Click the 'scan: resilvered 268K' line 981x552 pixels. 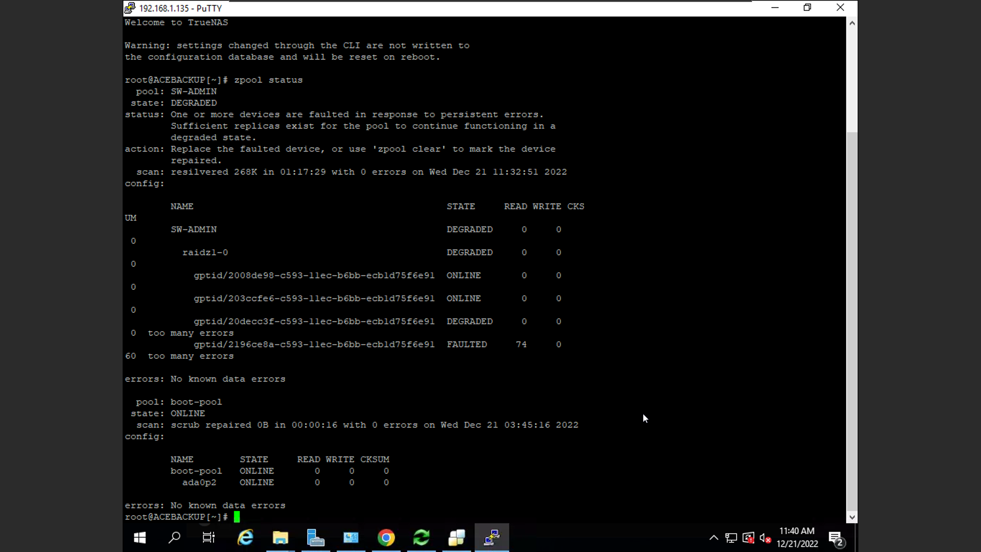352,172
